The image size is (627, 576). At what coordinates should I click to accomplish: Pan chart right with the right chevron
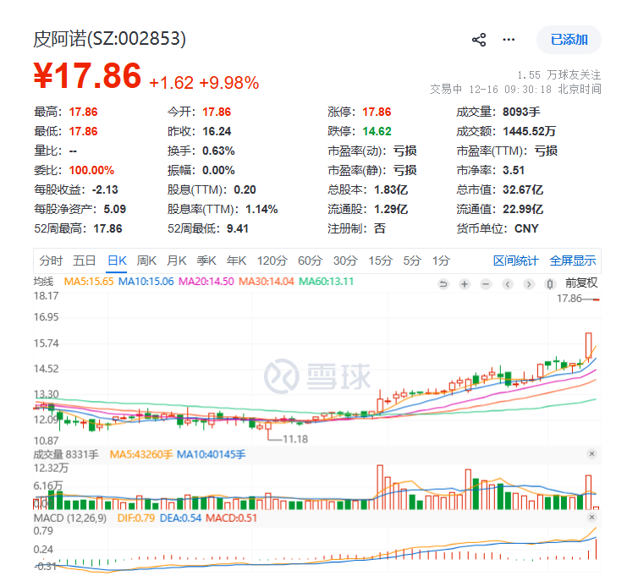pyautogui.click(x=529, y=284)
